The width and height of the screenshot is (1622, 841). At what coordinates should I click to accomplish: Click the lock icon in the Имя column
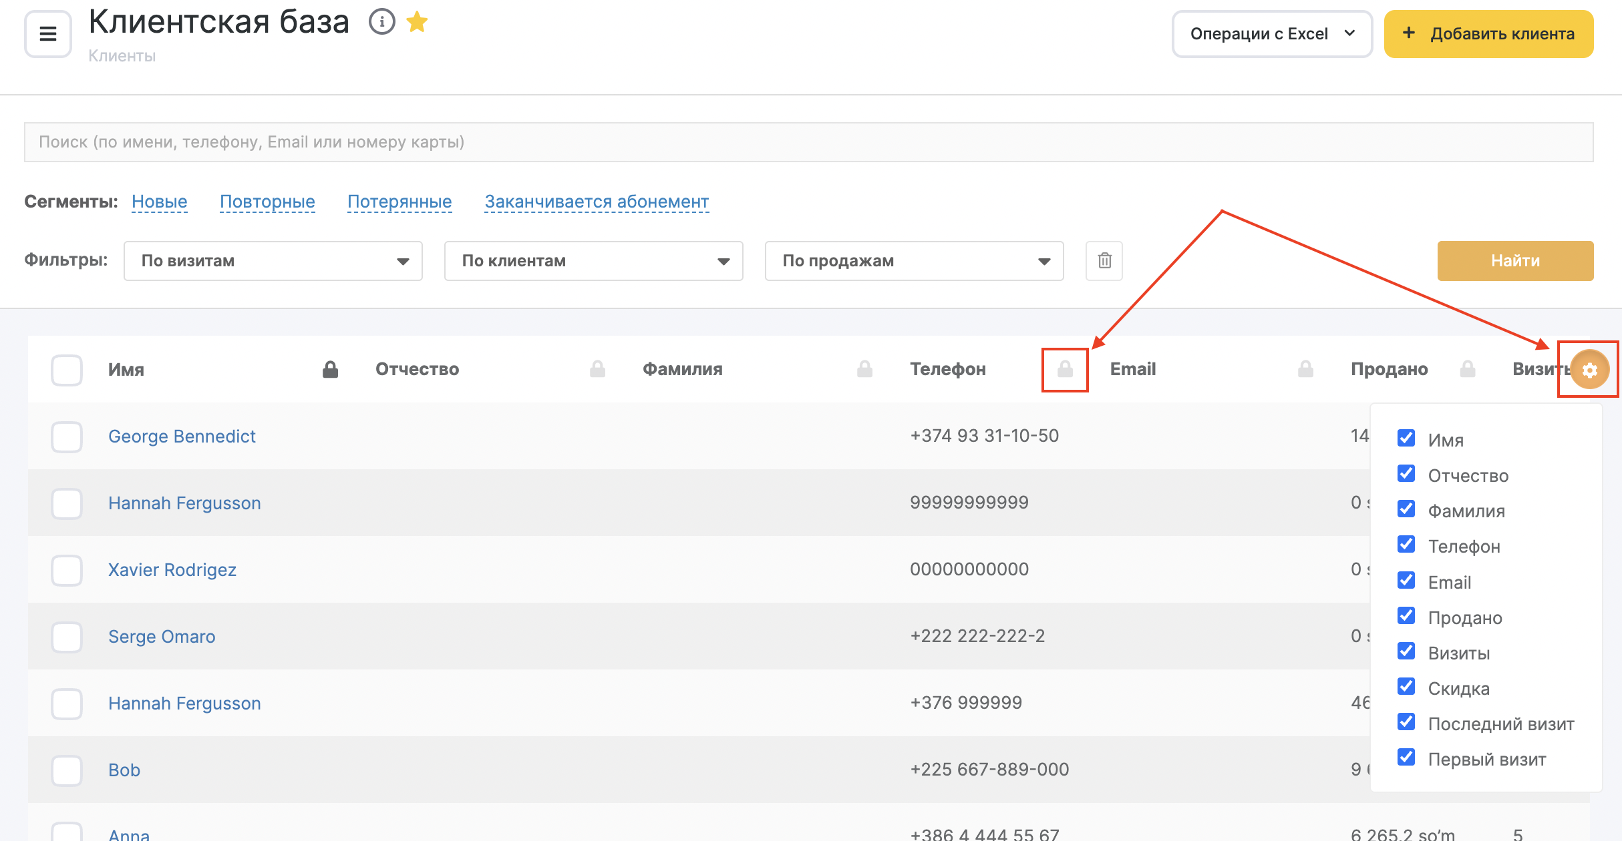click(x=330, y=369)
